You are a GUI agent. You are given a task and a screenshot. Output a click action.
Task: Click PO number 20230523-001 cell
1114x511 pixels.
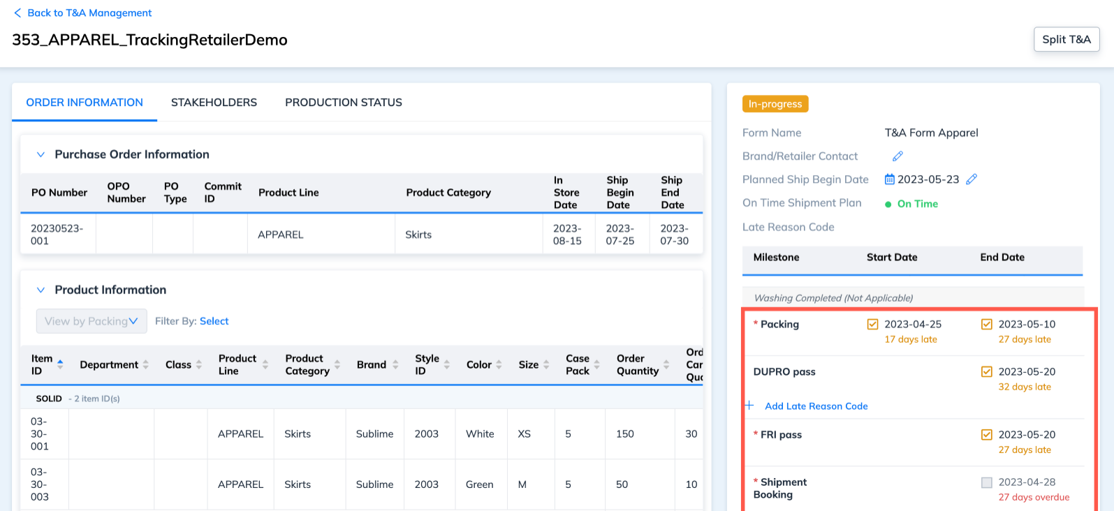point(57,235)
